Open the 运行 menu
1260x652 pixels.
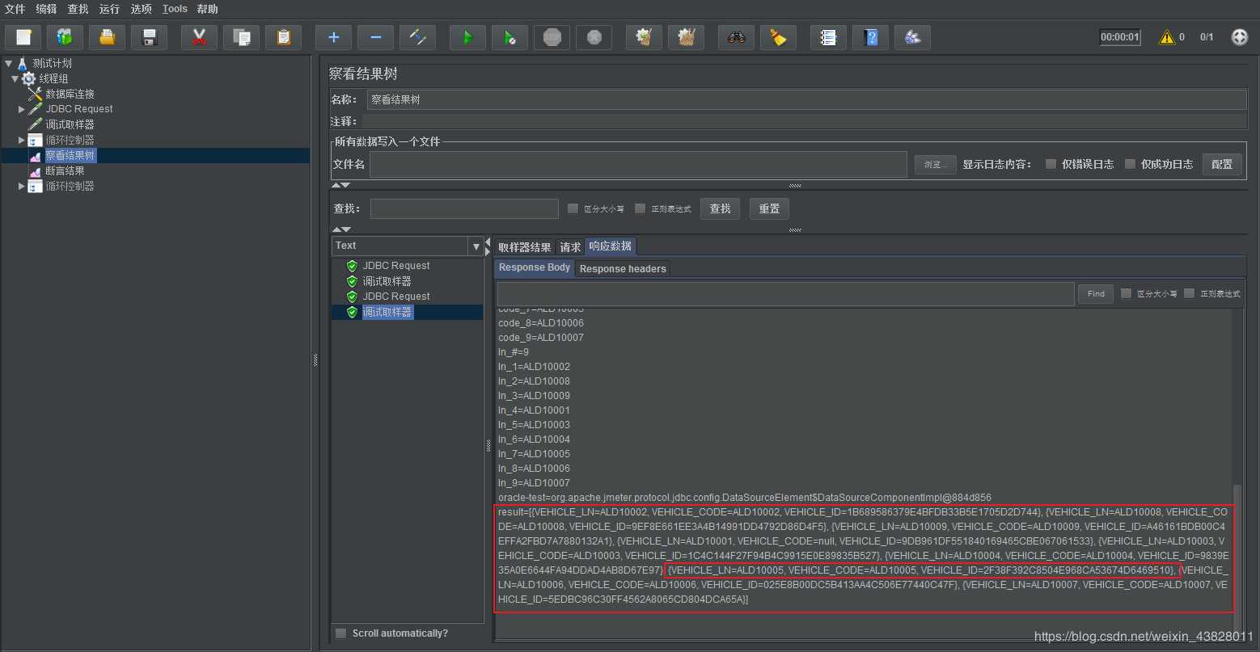click(x=109, y=9)
